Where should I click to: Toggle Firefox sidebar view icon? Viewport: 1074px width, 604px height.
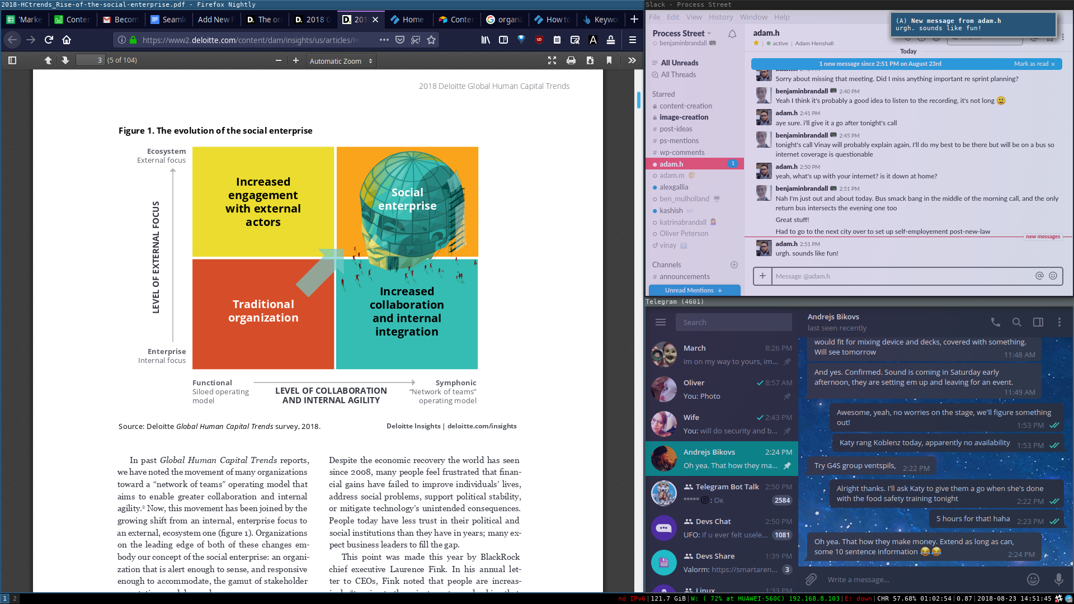503,40
